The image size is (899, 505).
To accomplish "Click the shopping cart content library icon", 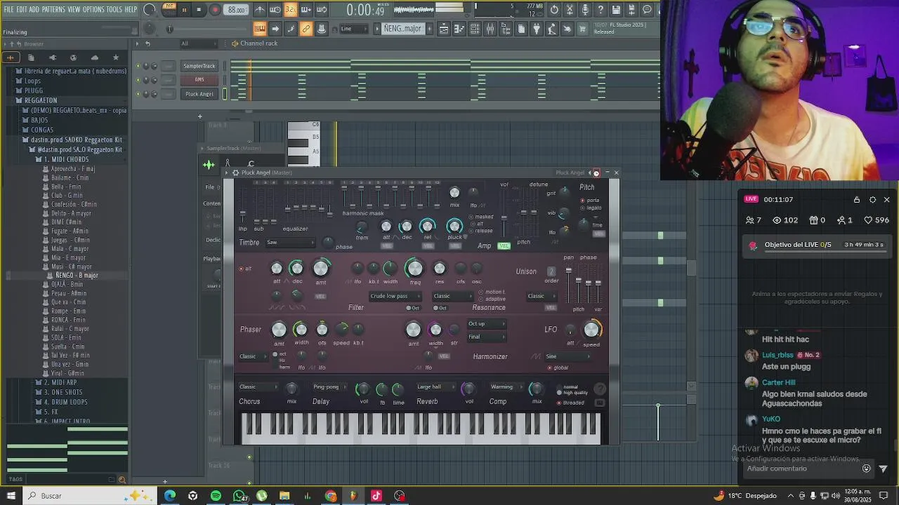I will (x=582, y=29).
